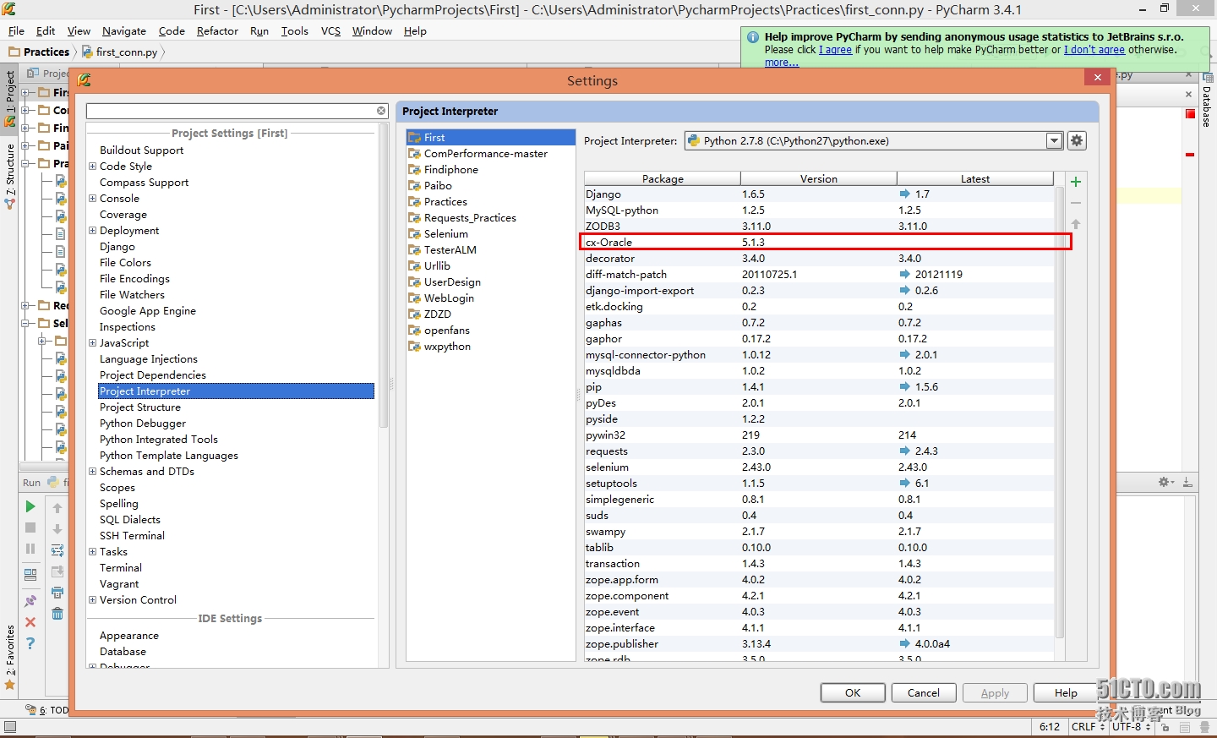Select the Selenium project in list
The width and height of the screenshot is (1217, 738).
tap(446, 234)
